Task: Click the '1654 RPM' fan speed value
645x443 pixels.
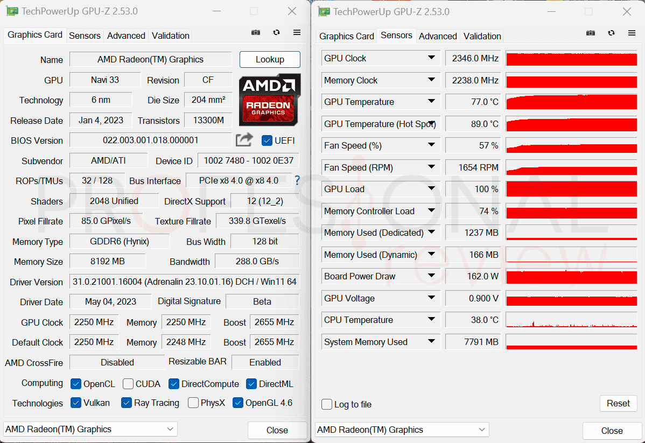Action: point(473,167)
